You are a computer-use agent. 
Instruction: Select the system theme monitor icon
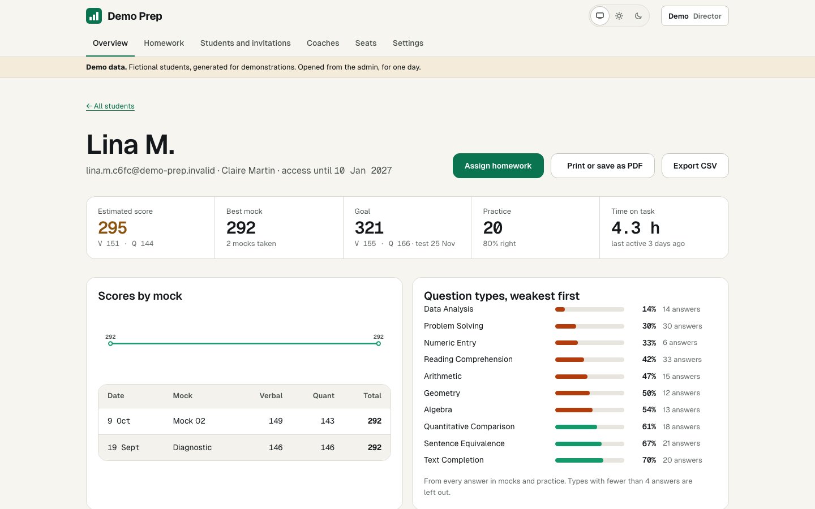click(x=600, y=16)
